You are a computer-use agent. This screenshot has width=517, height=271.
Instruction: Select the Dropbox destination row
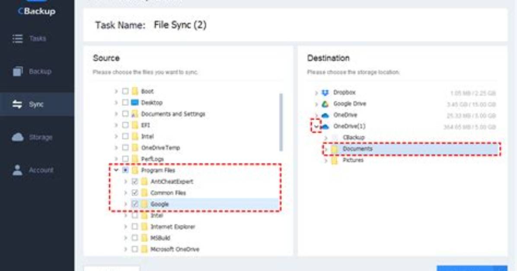click(x=405, y=92)
